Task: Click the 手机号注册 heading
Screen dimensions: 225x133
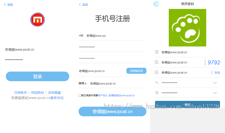Action: [112, 19]
